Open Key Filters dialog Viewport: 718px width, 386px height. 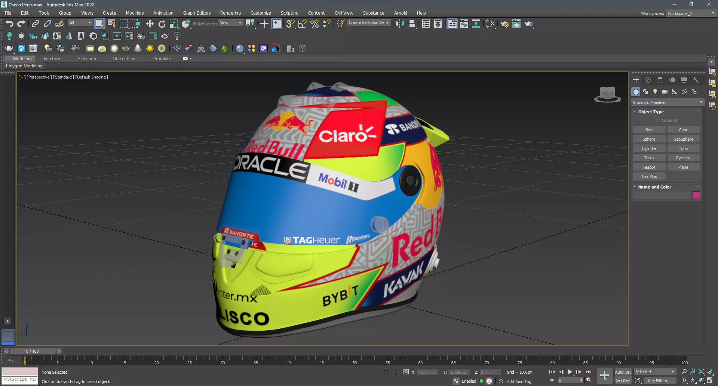click(x=660, y=381)
